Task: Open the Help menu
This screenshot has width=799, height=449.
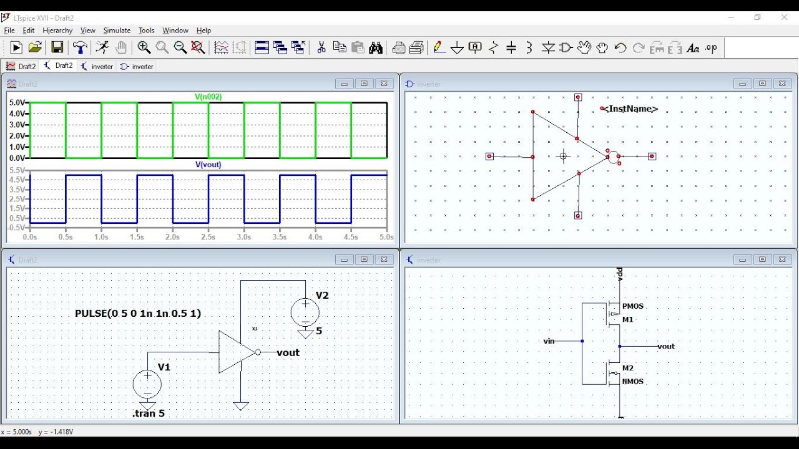Action: tap(203, 30)
